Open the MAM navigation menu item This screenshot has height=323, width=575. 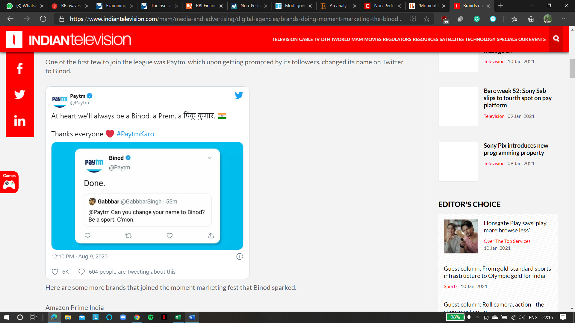357,39
